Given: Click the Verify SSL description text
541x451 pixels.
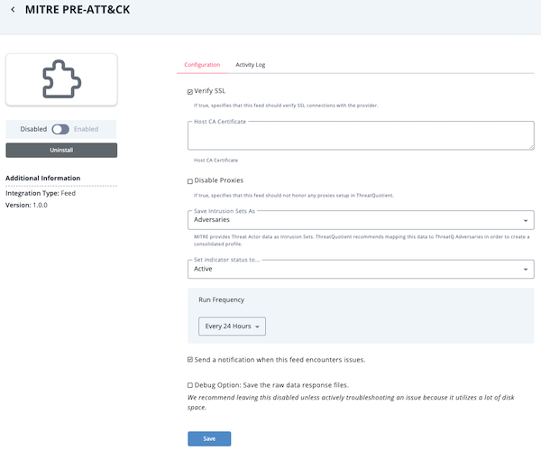Looking at the screenshot, I should click(x=286, y=106).
